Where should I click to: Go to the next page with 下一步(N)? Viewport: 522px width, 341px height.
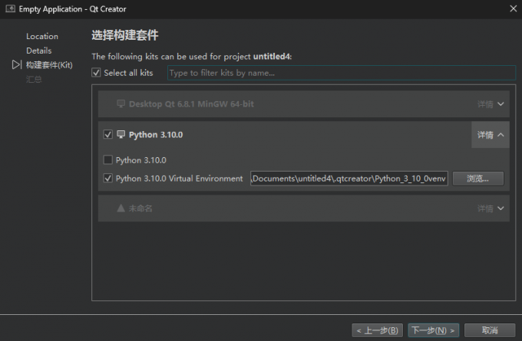433,330
